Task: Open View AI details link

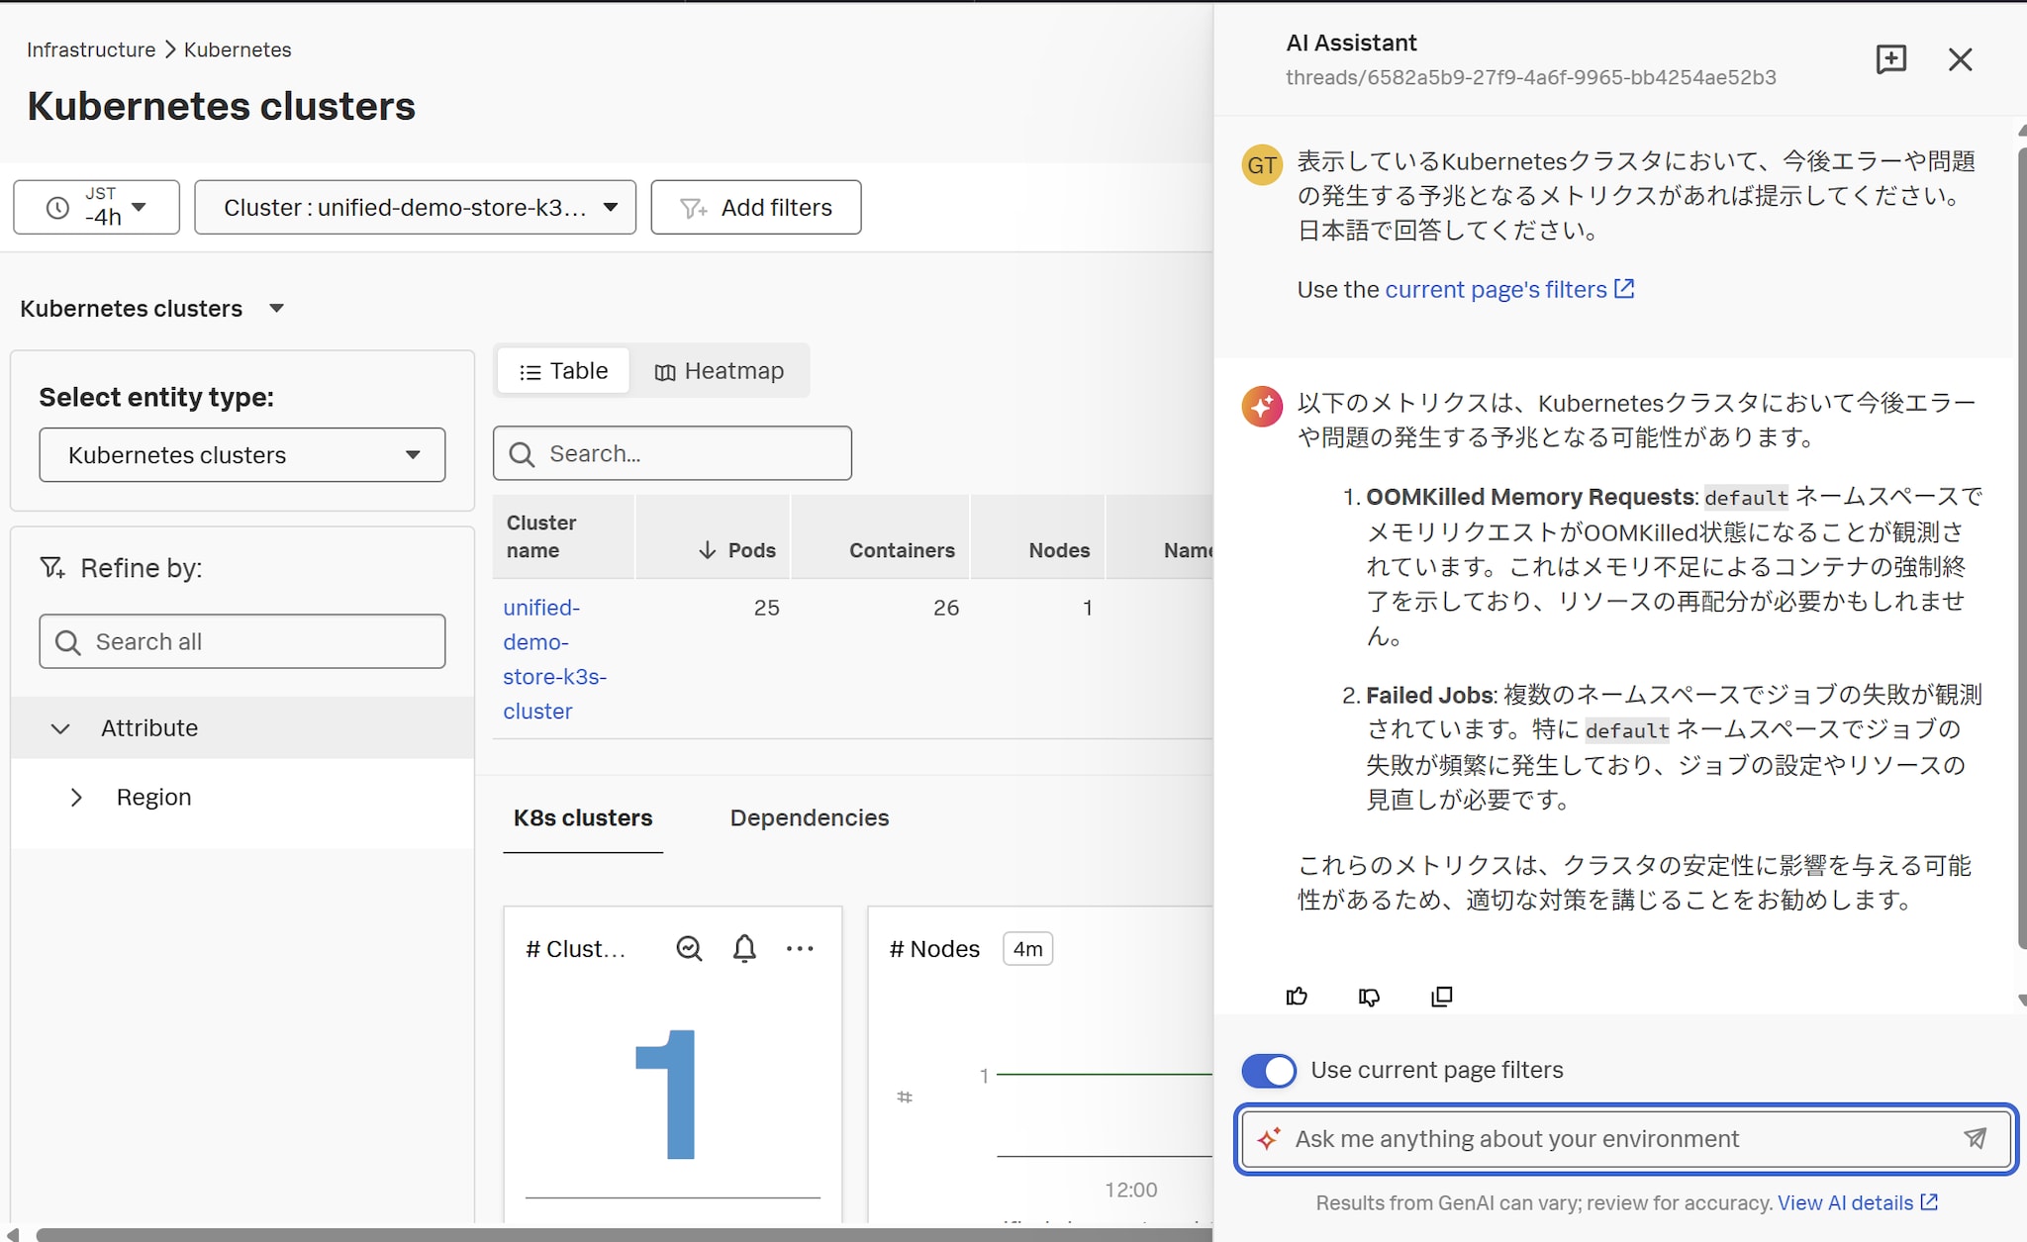Action: (x=1858, y=1202)
